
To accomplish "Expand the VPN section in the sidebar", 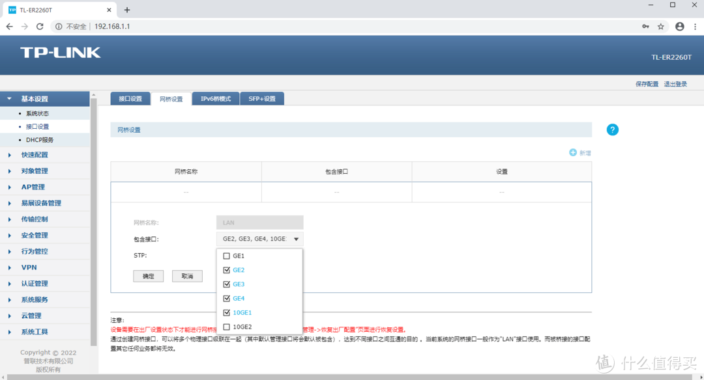I will [x=29, y=267].
